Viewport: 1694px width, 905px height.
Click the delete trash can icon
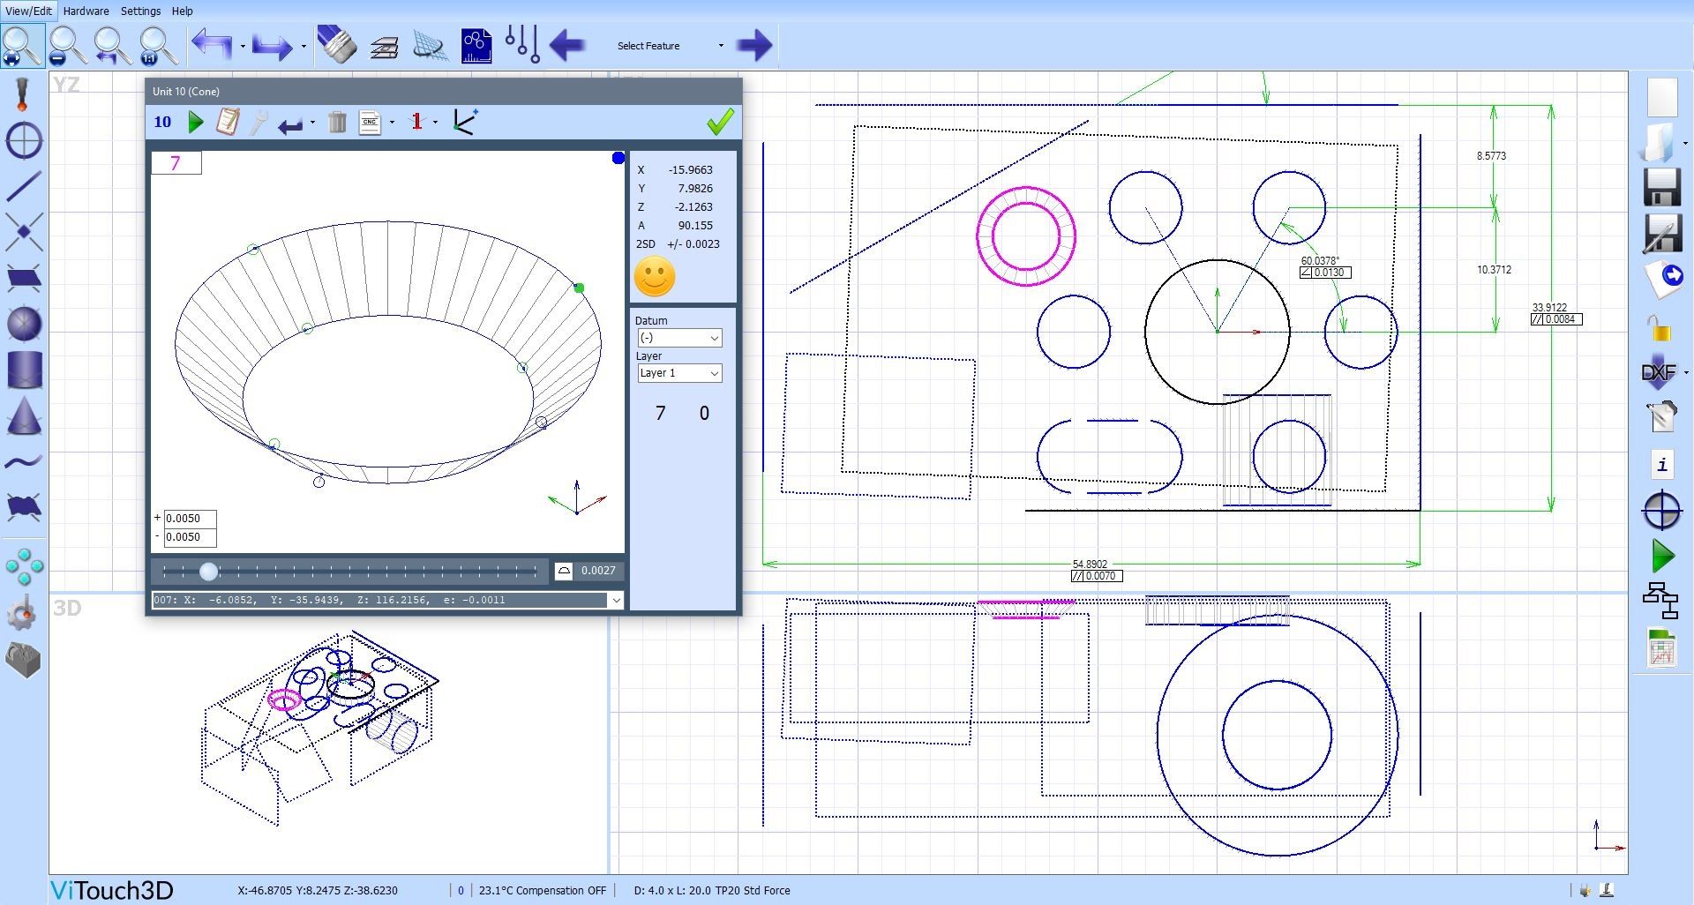[337, 123]
